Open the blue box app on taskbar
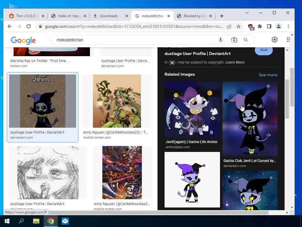302x227 pixels. [65, 221]
